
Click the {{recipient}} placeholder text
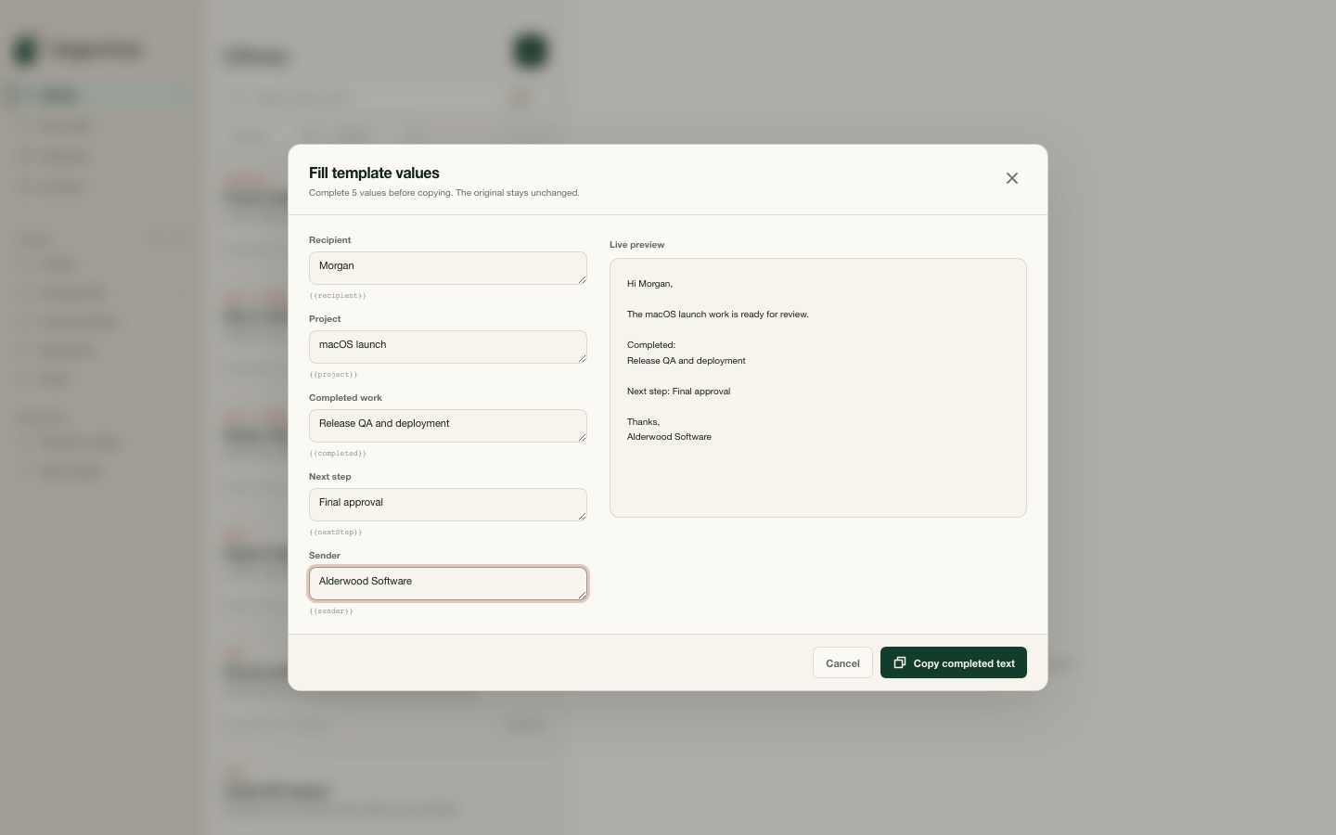click(x=338, y=296)
